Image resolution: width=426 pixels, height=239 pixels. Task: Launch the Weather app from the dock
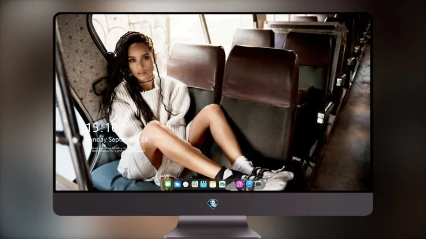pos(177,185)
